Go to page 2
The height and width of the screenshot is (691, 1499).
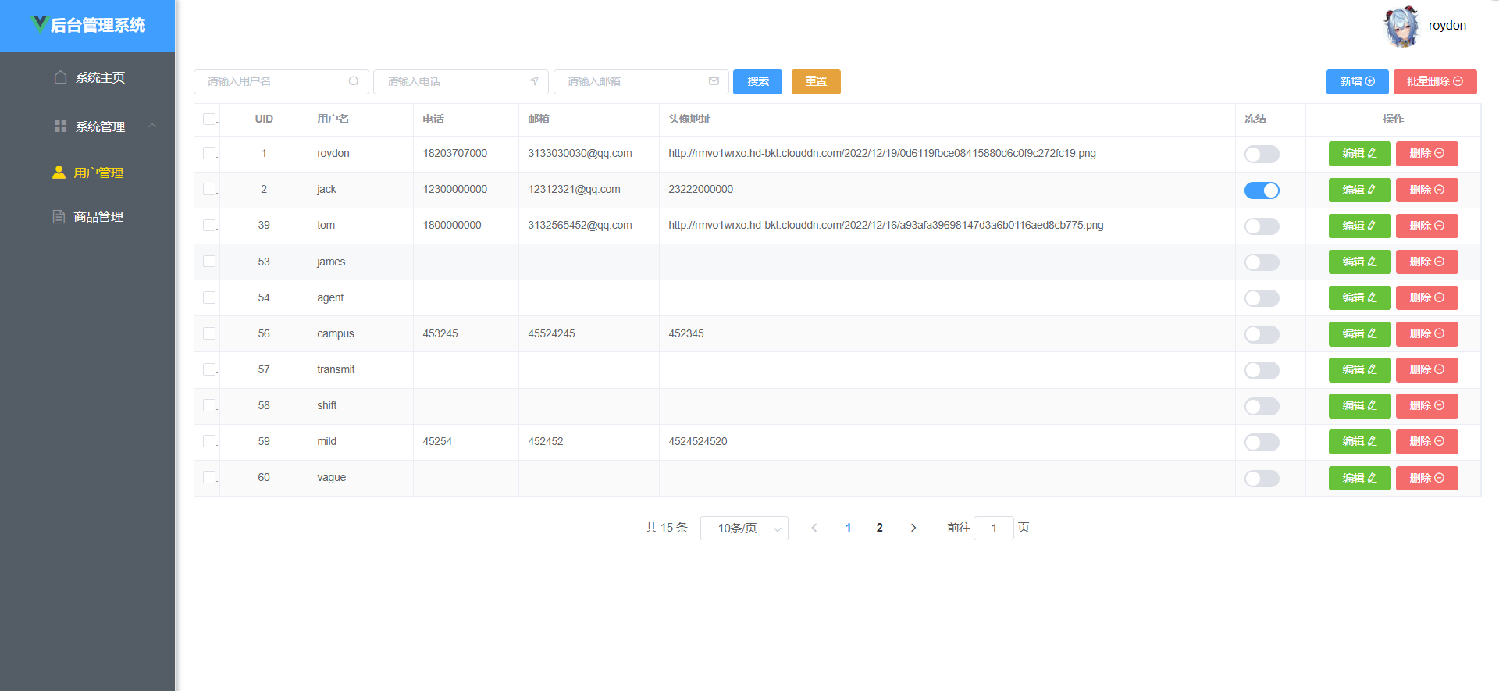(880, 528)
